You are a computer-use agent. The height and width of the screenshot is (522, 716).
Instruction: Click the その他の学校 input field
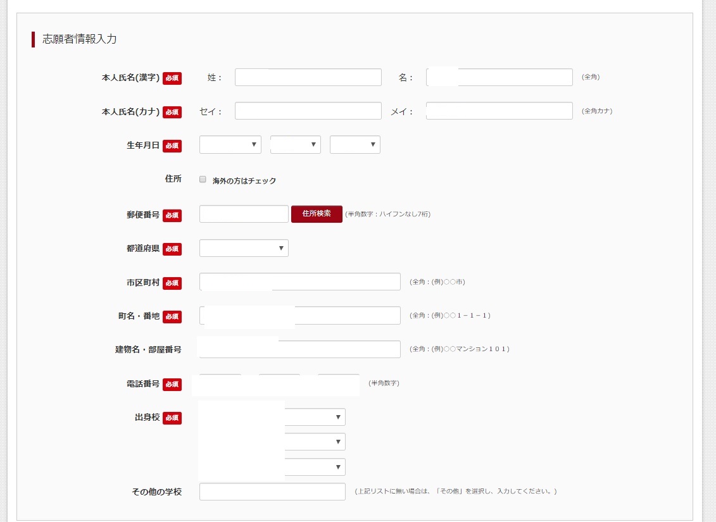(272, 492)
